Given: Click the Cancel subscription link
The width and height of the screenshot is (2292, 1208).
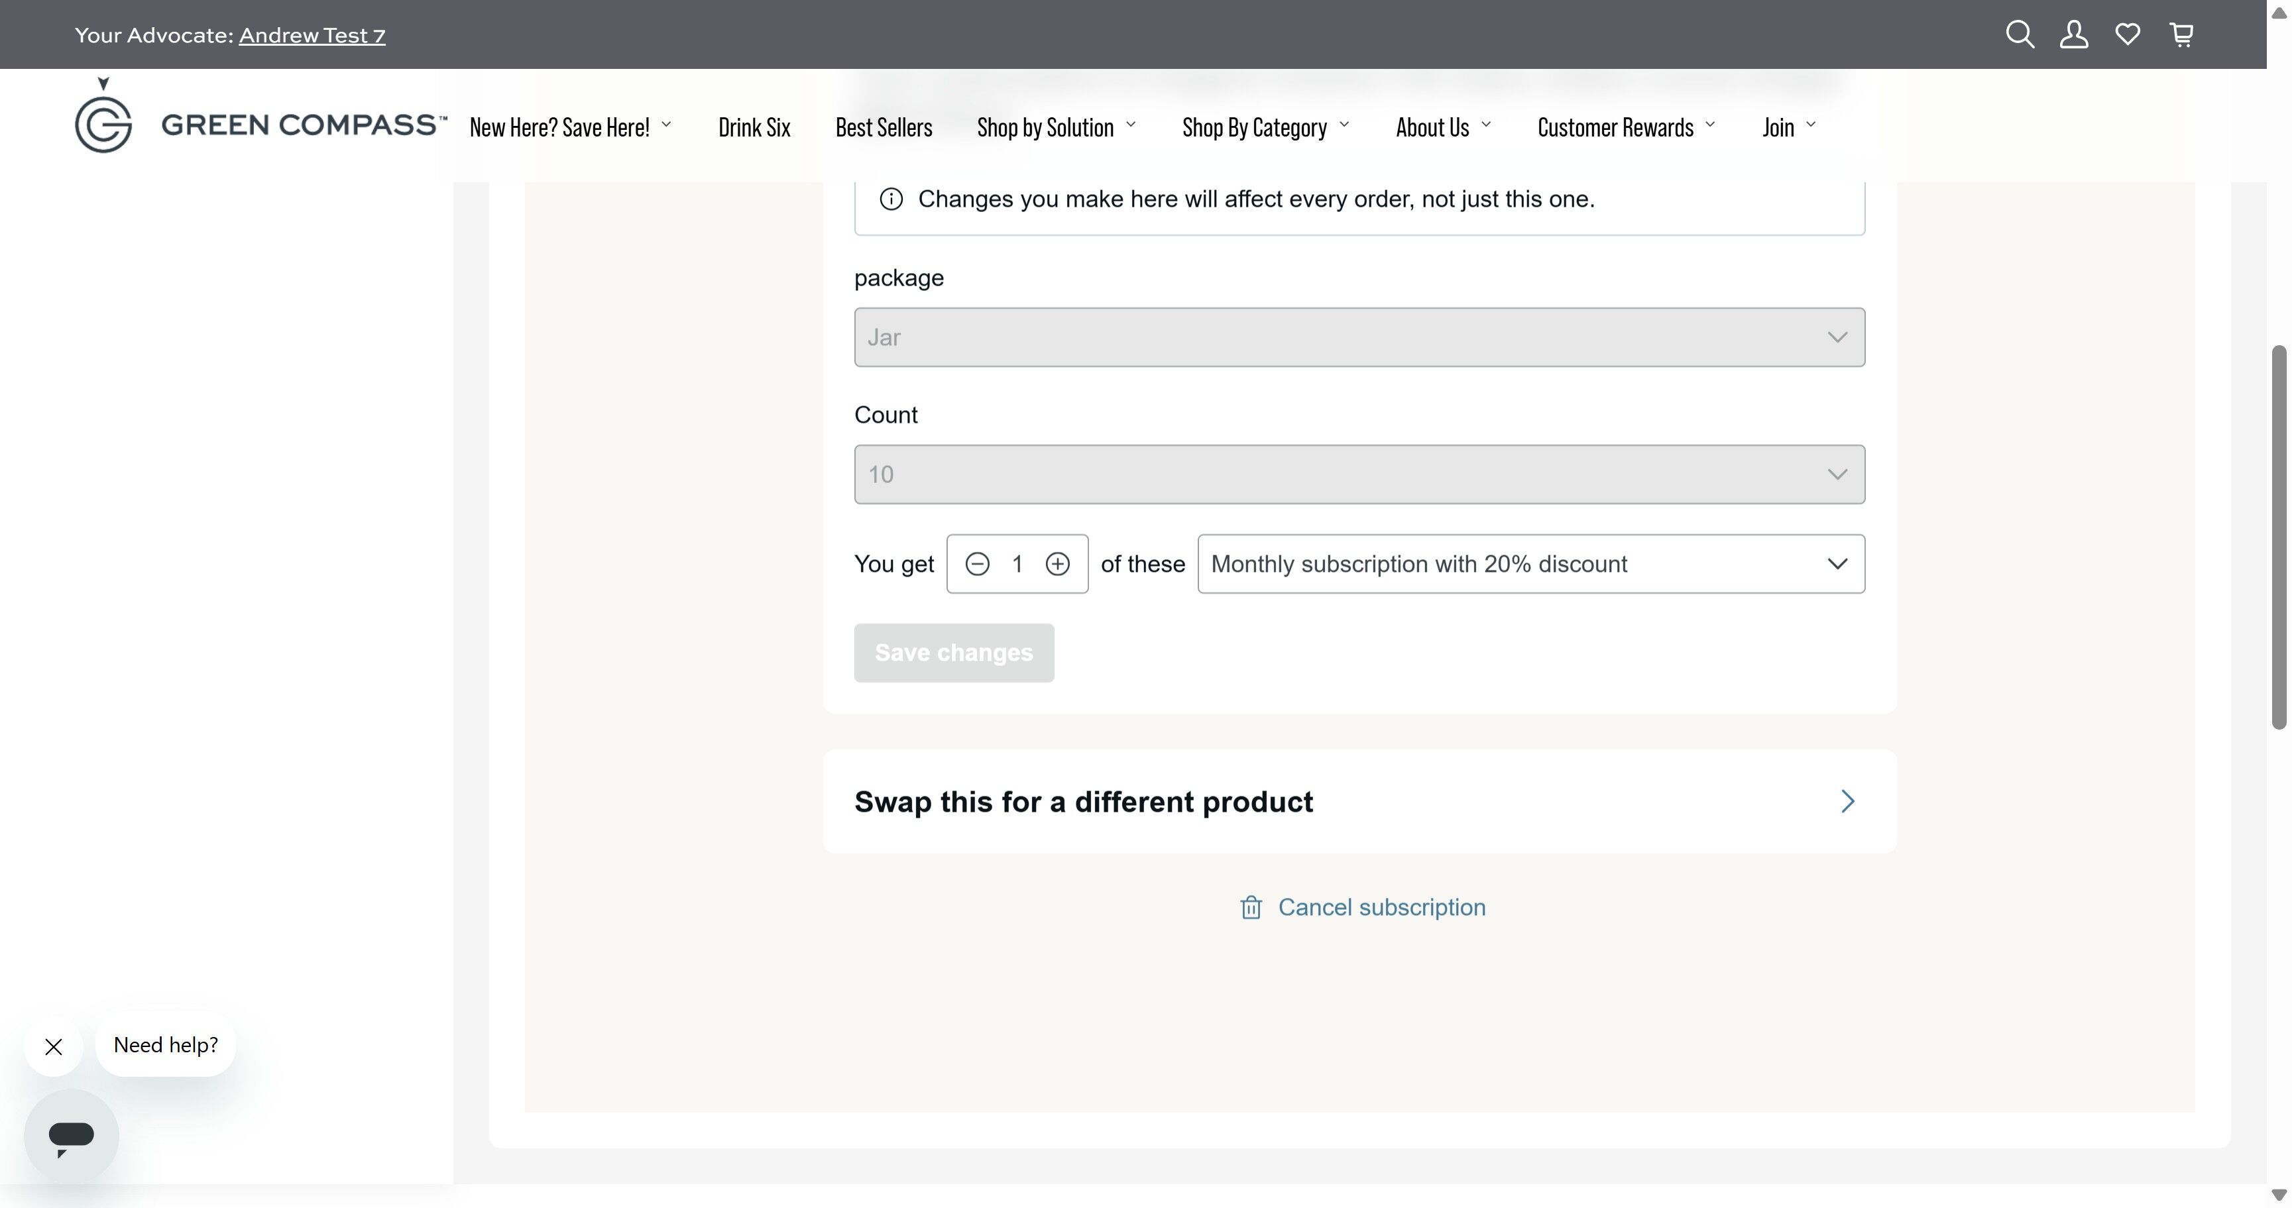Looking at the screenshot, I should tap(1382, 907).
